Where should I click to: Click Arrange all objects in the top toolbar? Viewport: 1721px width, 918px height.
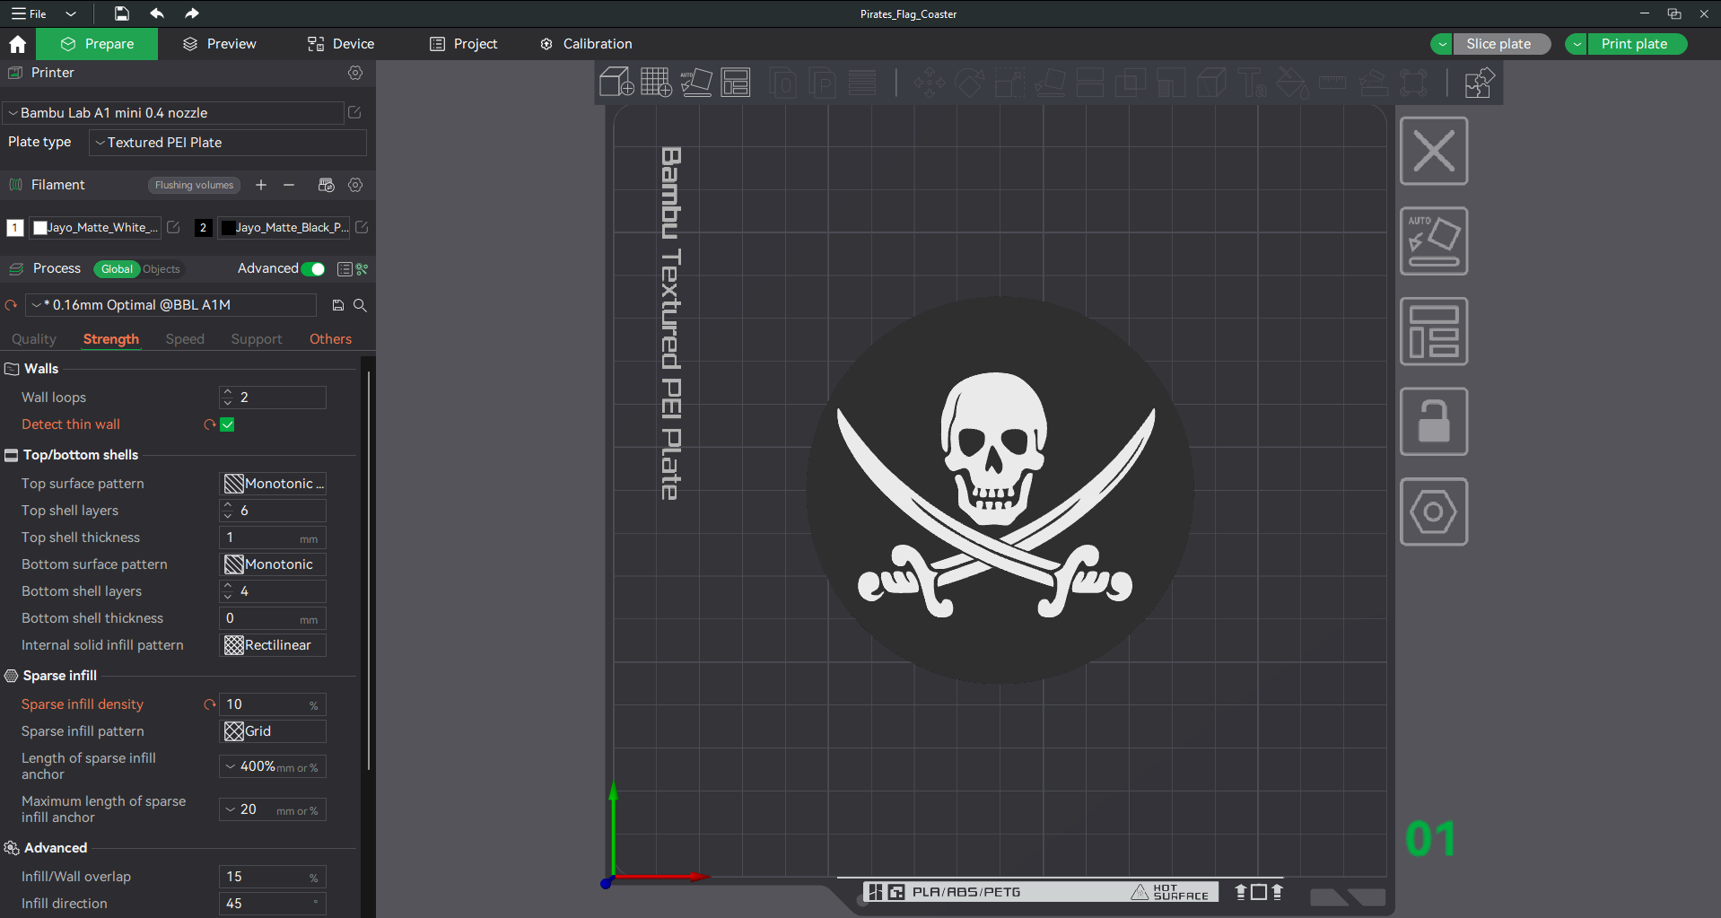pos(736,83)
